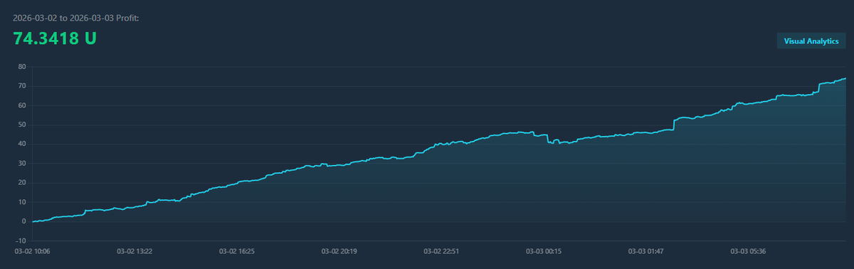Select the 20 value on the y-axis
The height and width of the screenshot is (269, 854).
pos(22,183)
